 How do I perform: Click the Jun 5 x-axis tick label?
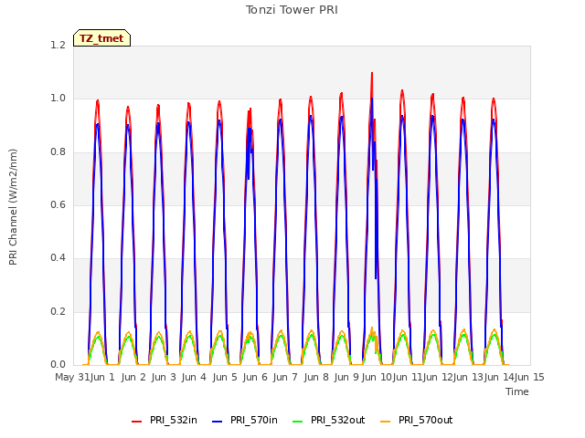coord(225,377)
